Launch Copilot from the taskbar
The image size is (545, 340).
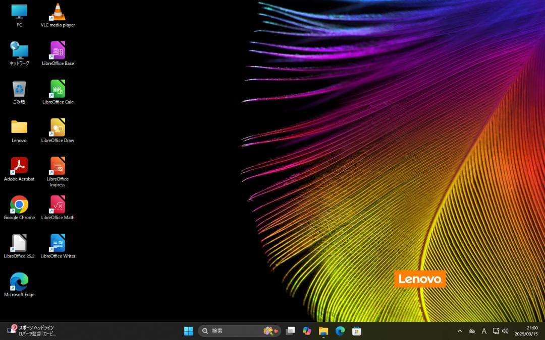click(x=307, y=331)
